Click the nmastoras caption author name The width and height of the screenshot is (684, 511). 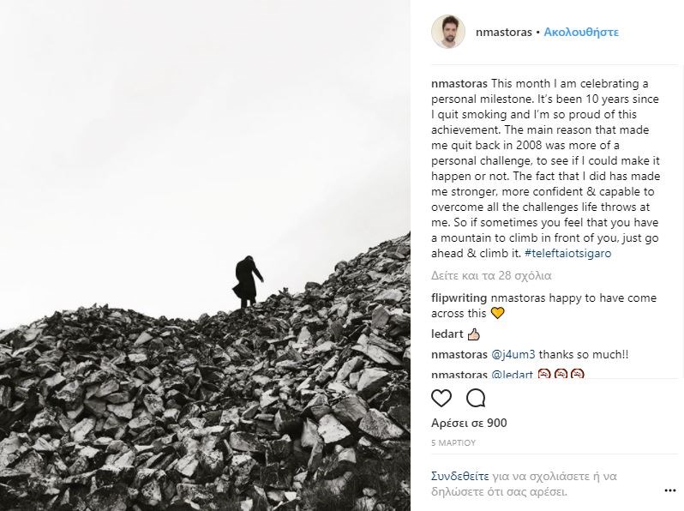click(459, 83)
